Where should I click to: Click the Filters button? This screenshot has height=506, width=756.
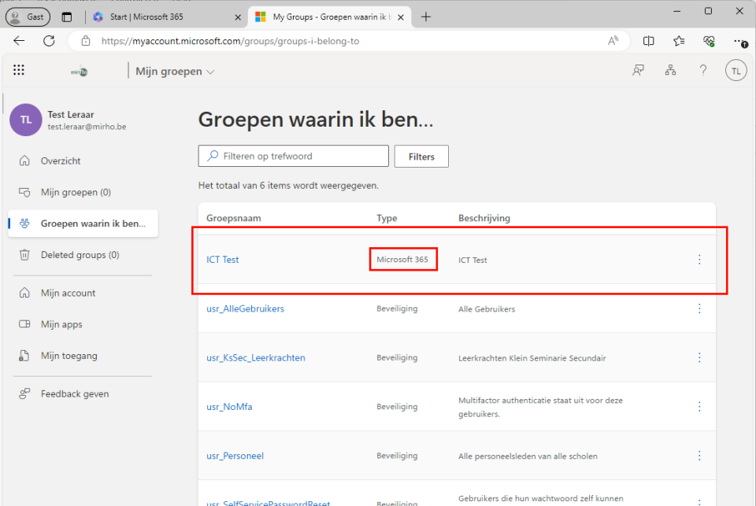tap(421, 157)
